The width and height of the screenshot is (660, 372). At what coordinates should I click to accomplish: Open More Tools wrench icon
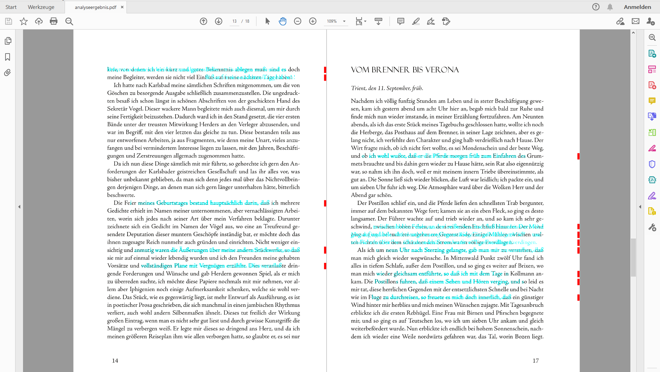652,227
